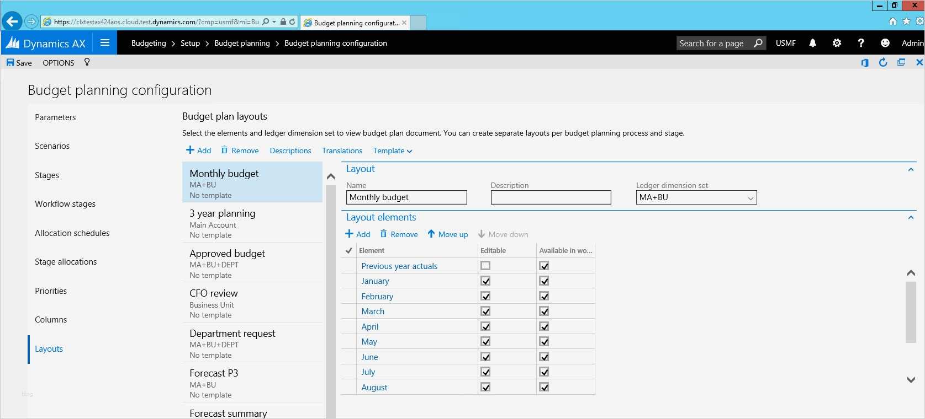Switch to the Workflow stages tab
Viewport: 925px width, 419px height.
click(x=65, y=204)
